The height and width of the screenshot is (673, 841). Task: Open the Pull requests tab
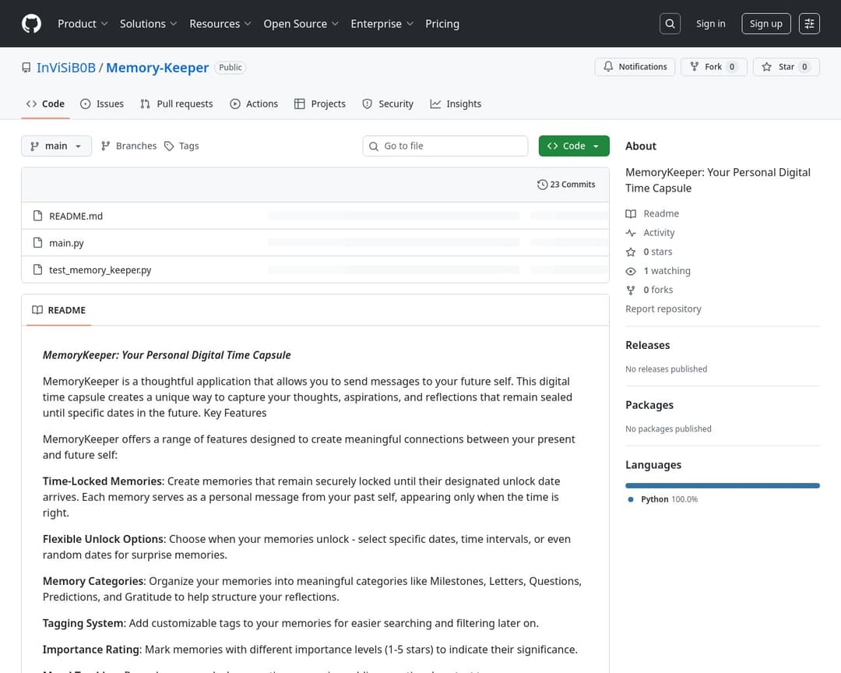pos(177,104)
